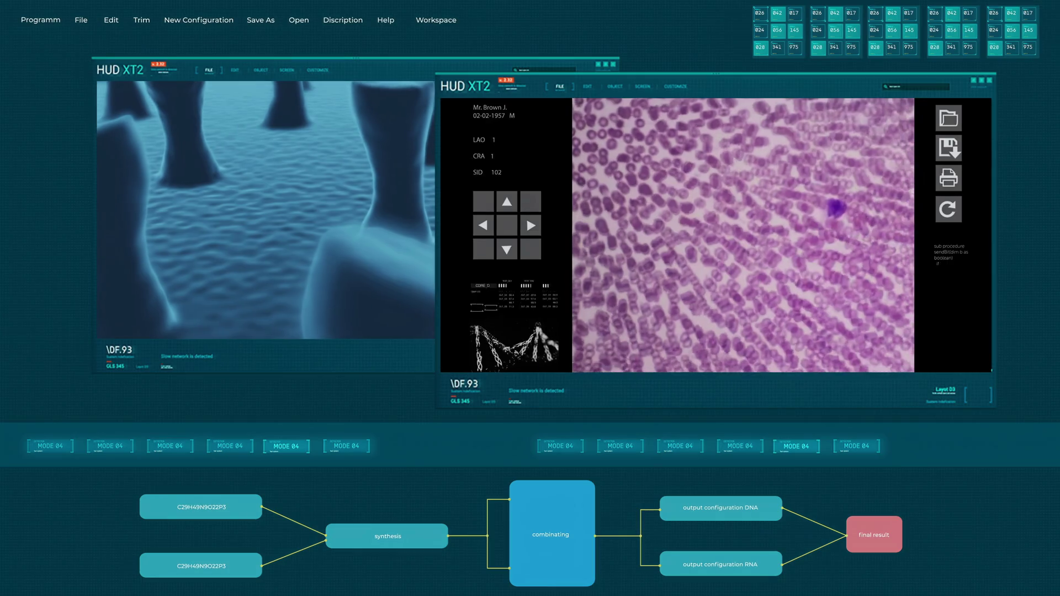Viewport: 1060px width, 596px height.
Task: Enable the first MODE 04 option in the right group
Action: tap(560, 445)
